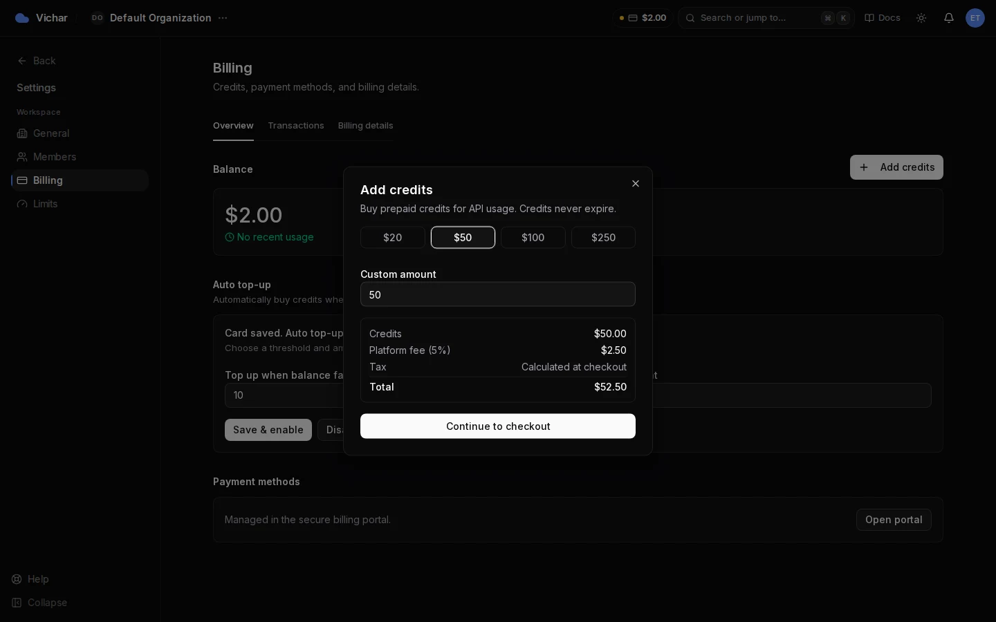This screenshot has height=622, width=996.
Task: Continue to checkout
Action: pos(498,426)
